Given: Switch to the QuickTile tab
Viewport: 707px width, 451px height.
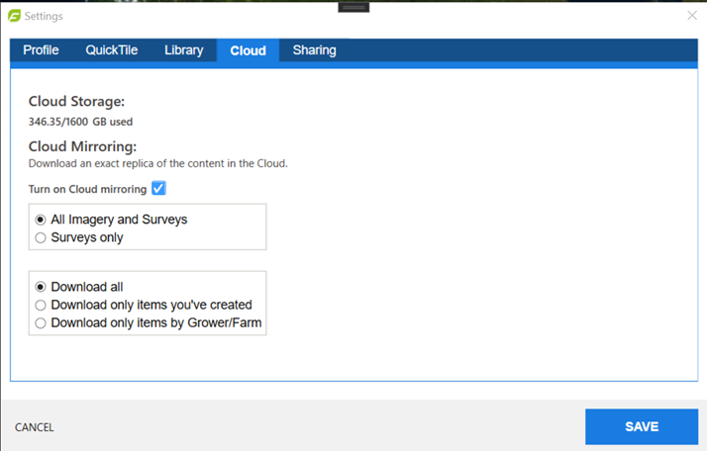Looking at the screenshot, I should click(x=111, y=50).
